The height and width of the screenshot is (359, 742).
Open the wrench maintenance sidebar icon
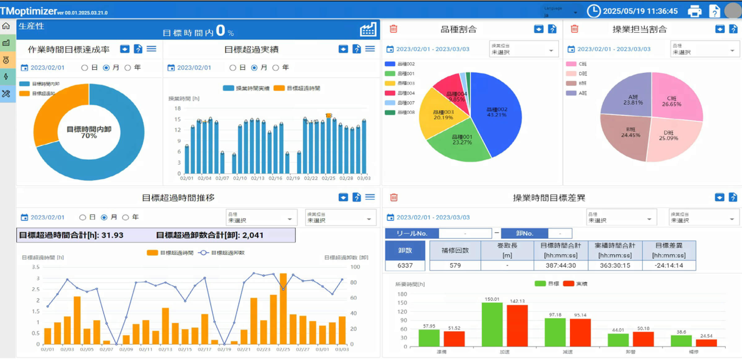pyautogui.click(x=6, y=93)
